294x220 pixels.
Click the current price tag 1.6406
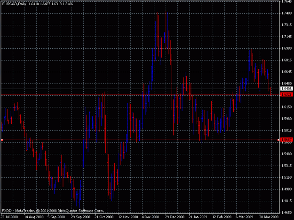pyautogui.click(x=286, y=89)
